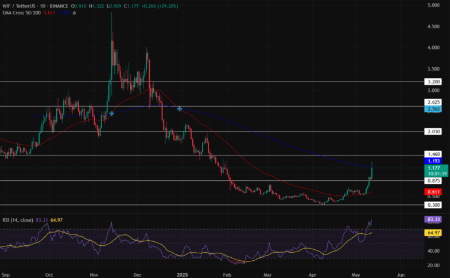Screen dimensions: 450x278
Task: Select the light-blue 2.562 price tag
Action: [x=433, y=109]
